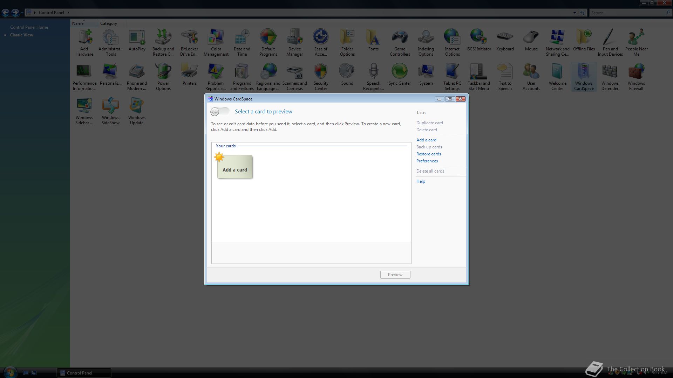
Task: Open Tablet PC Settings icon
Action: pyautogui.click(x=452, y=77)
